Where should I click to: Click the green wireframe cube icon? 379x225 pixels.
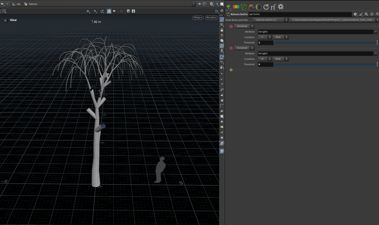click(x=244, y=7)
